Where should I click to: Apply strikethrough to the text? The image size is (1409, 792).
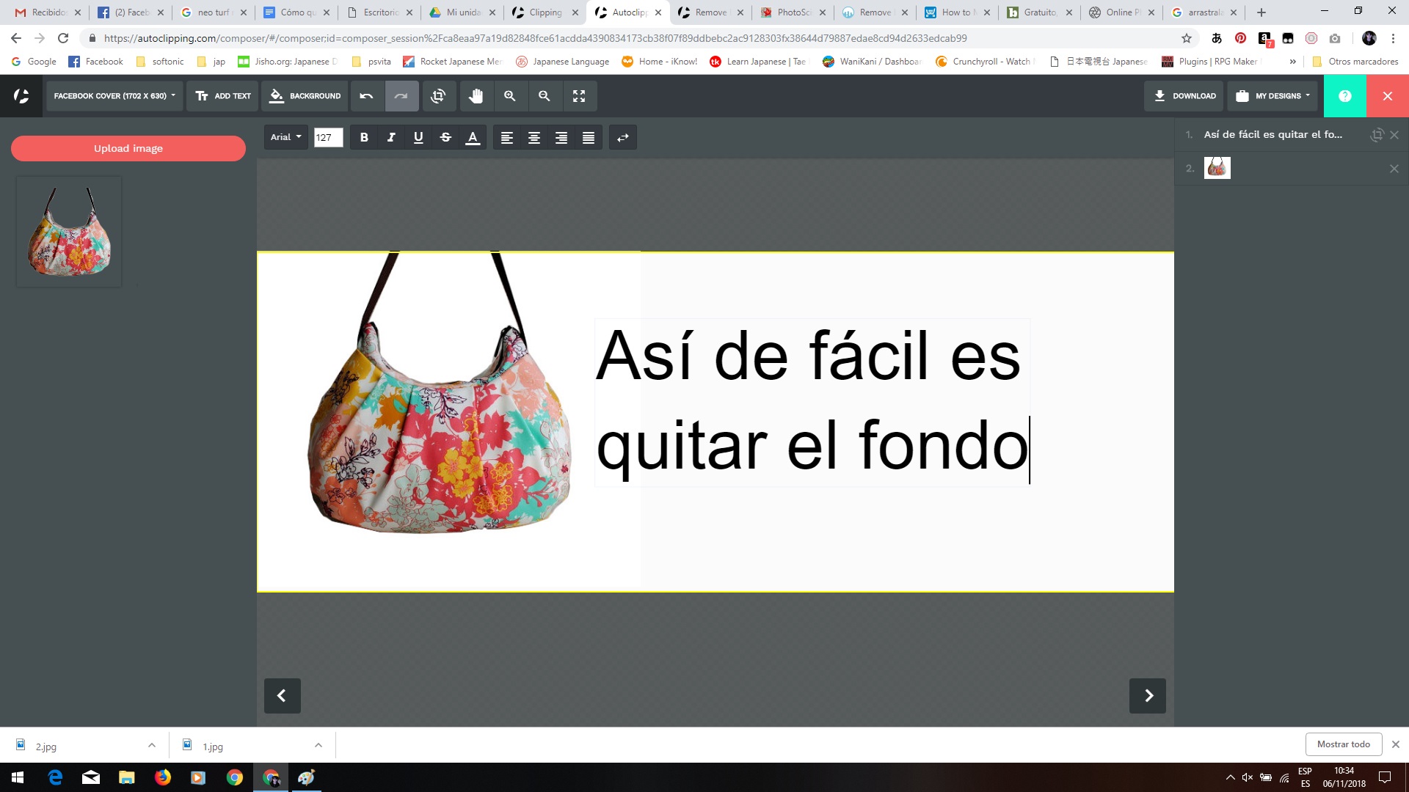445,137
